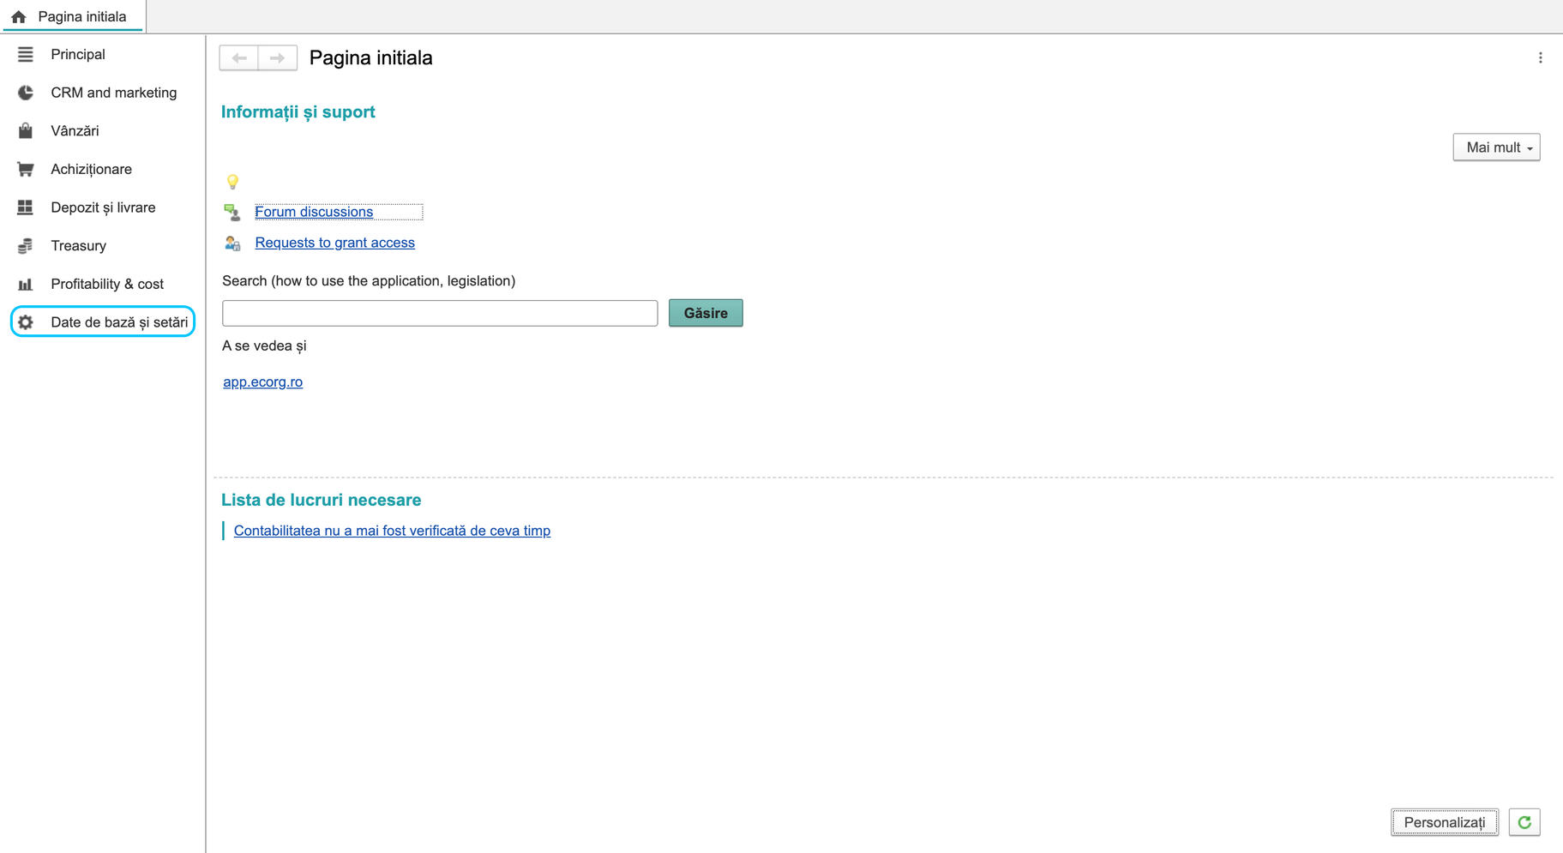
Task: Go forward with the right arrow button
Action: tap(278, 57)
